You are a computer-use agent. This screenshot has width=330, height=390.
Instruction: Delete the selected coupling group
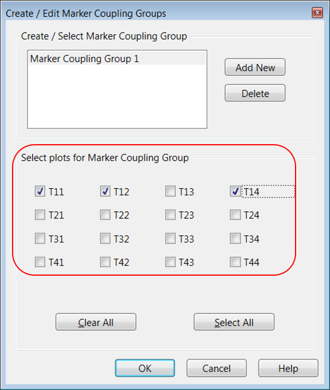(255, 93)
